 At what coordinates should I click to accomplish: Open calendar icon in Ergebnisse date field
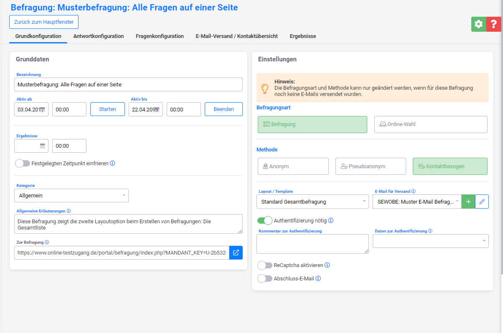[42, 146]
